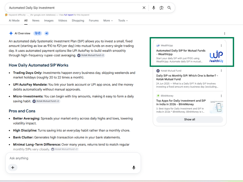Open the Videos tab

pos(63,21)
